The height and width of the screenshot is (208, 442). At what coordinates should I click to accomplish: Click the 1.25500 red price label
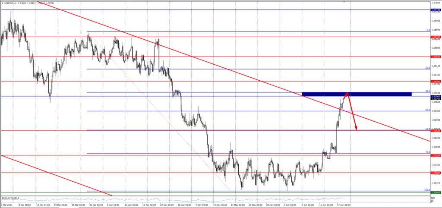[435, 57]
